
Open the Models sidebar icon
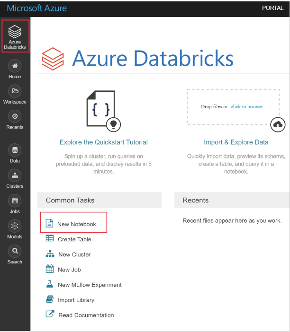coord(15,226)
